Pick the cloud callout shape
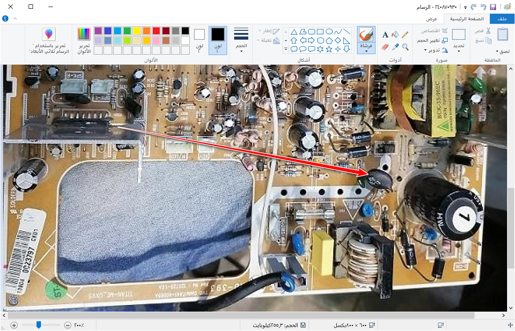The height and width of the screenshot is (331, 515). [x=294, y=49]
